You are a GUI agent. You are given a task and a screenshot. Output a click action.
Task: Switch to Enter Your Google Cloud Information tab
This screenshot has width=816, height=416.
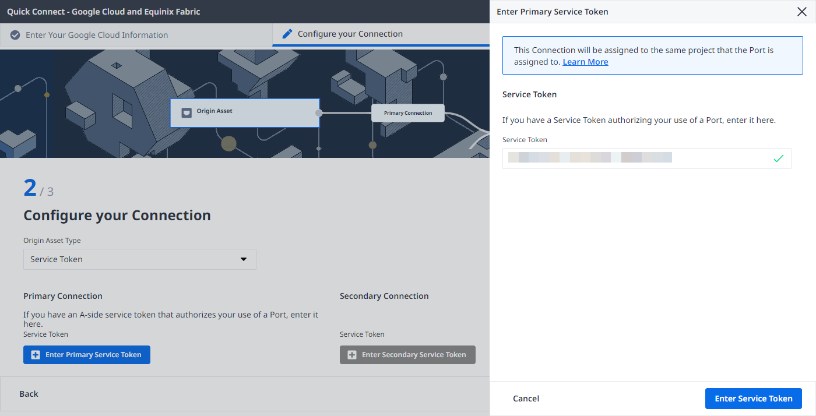click(x=136, y=35)
